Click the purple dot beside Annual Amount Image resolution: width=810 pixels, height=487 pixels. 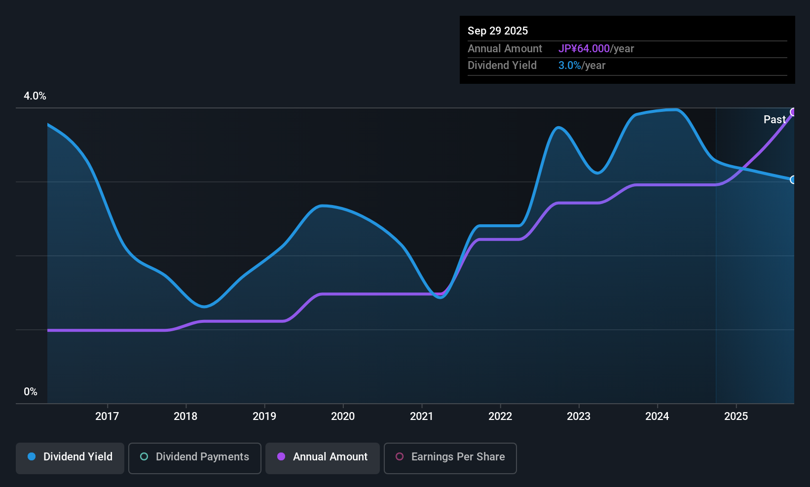[281, 456]
